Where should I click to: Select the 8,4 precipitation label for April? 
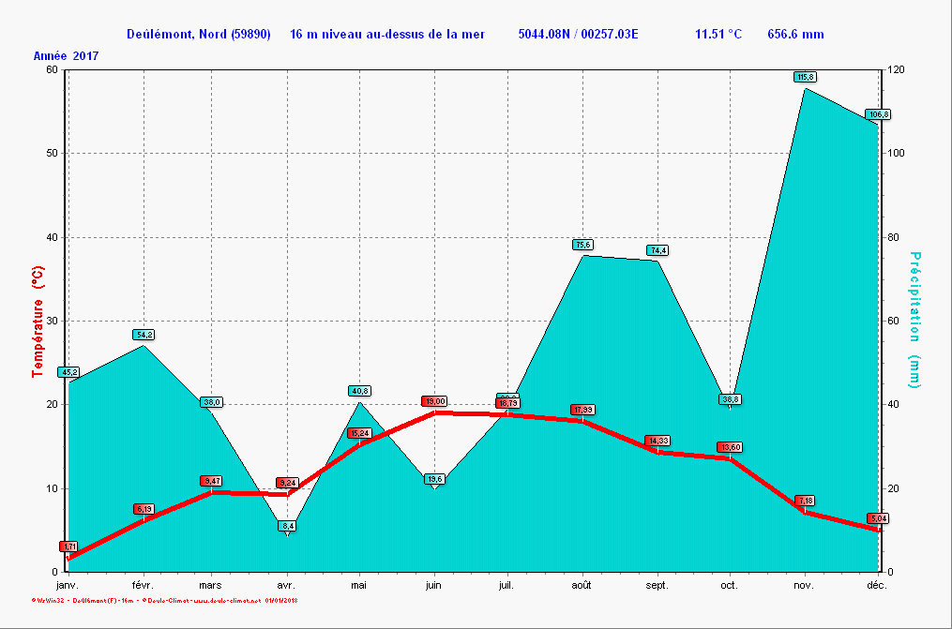click(x=288, y=526)
